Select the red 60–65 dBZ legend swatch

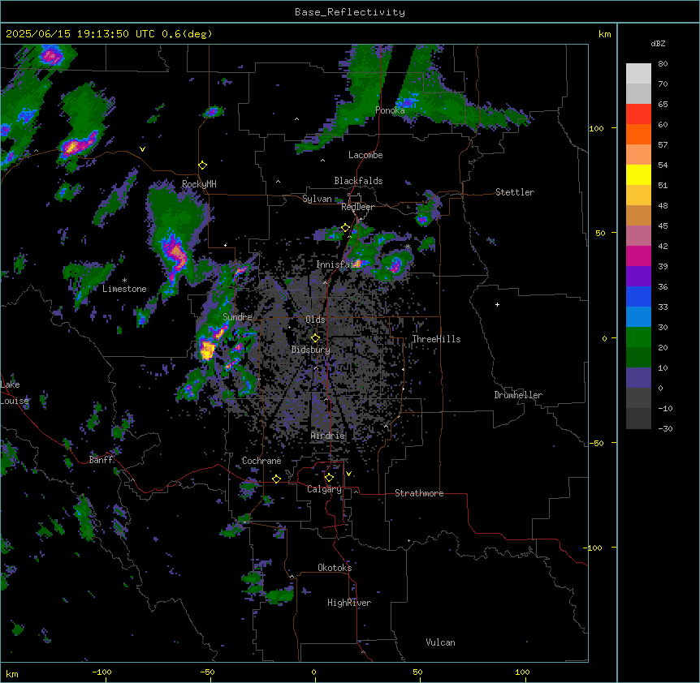point(638,114)
